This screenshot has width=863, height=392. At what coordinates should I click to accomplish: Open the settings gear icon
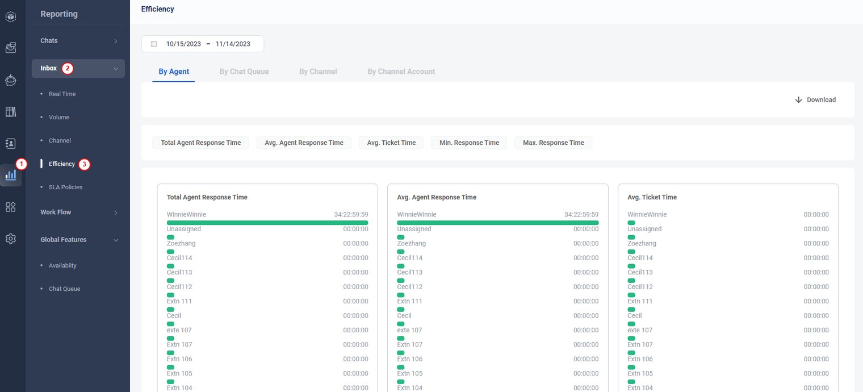pyautogui.click(x=11, y=239)
